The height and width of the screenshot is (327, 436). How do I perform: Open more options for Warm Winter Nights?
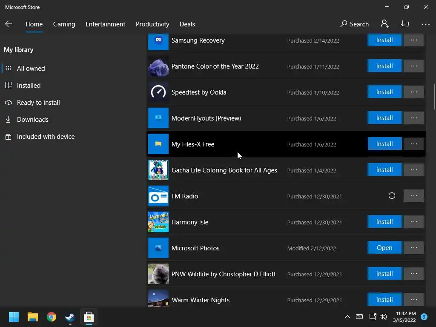(414, 299)
